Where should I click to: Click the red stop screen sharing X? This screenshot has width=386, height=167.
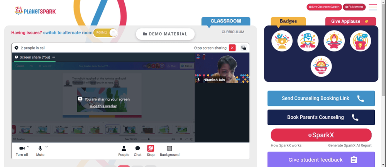pyautogui.click(x=232, y=48)
